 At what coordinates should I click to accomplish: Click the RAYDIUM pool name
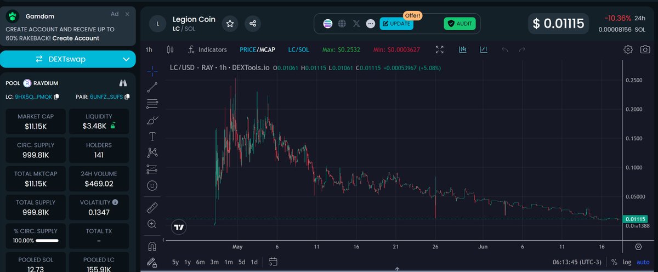(x=46, y=83)
